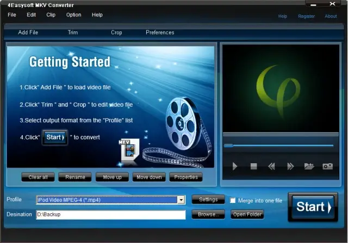Viewport: 348px width, 243px height.
Task: Click the preview seek slider handle
Action: [x=228, y=145]
